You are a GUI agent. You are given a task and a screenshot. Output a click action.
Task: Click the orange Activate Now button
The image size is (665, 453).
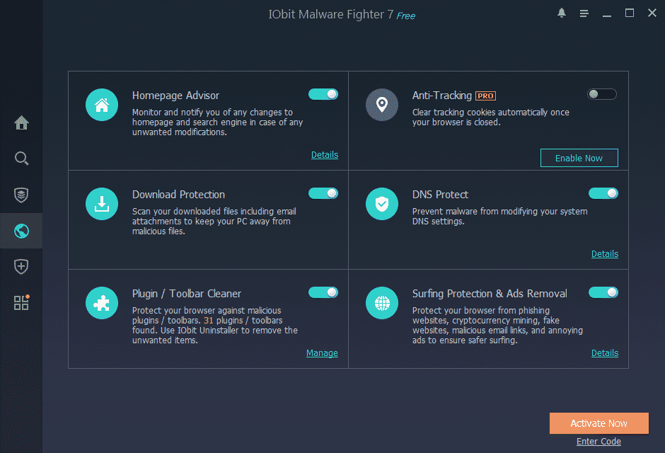[598, 423]
